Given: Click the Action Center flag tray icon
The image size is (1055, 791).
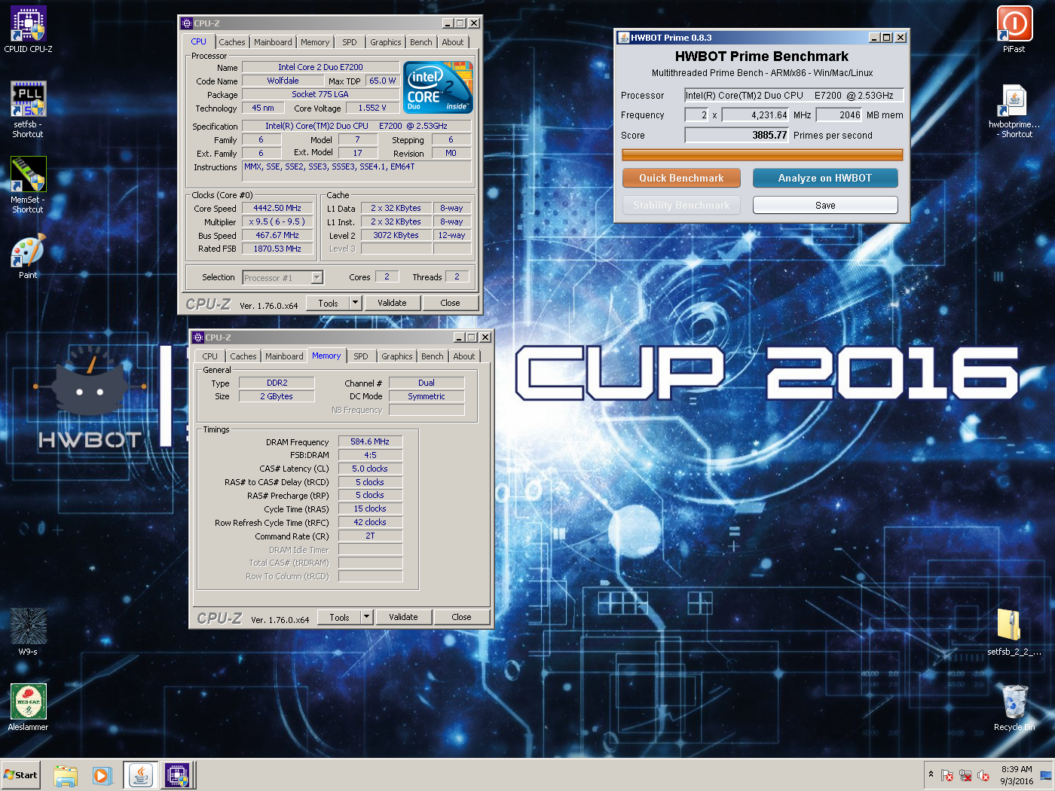Looking at the screenshot, I should pyautogui.click(x=947, y=775).
